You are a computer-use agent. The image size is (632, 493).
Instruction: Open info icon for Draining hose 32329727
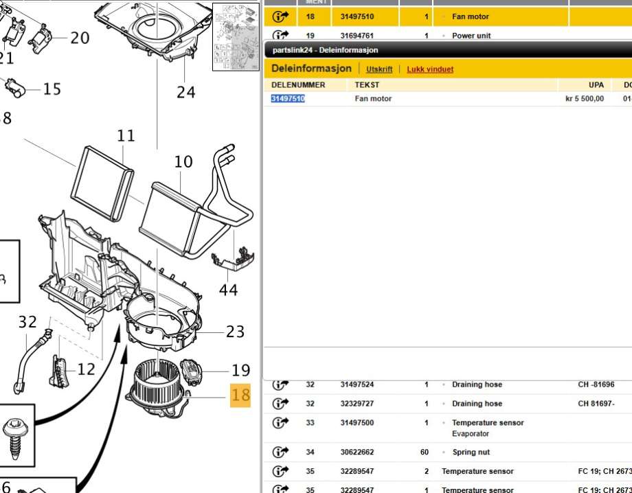(280, 403)
